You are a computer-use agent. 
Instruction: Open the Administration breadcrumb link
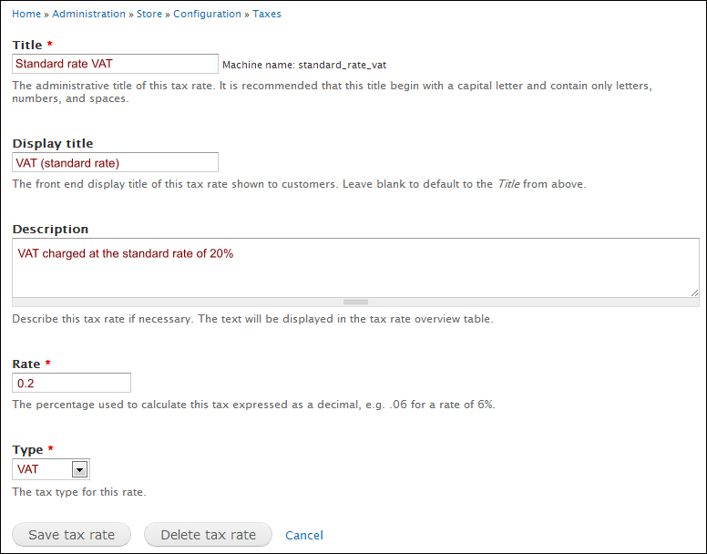point(88,14)
